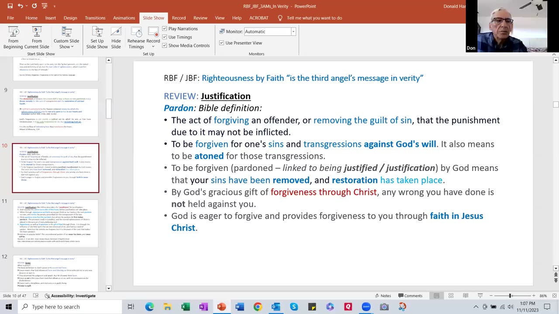Click the Windows Start button
This screenshot has height=314, width=559.
(x=9, y=307)
